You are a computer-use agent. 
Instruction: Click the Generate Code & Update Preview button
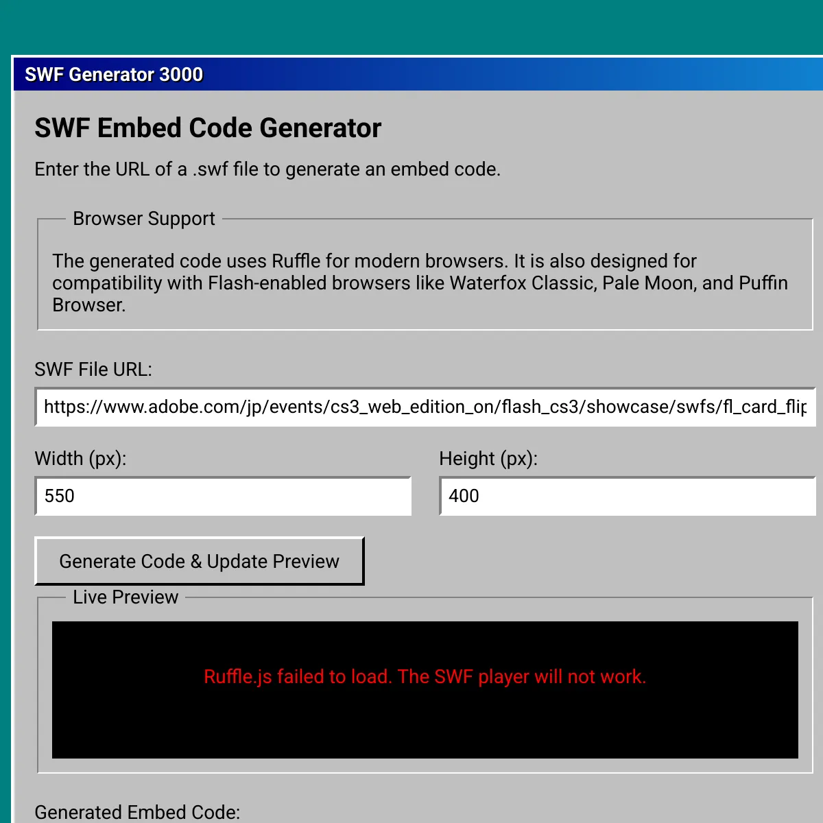199,561
